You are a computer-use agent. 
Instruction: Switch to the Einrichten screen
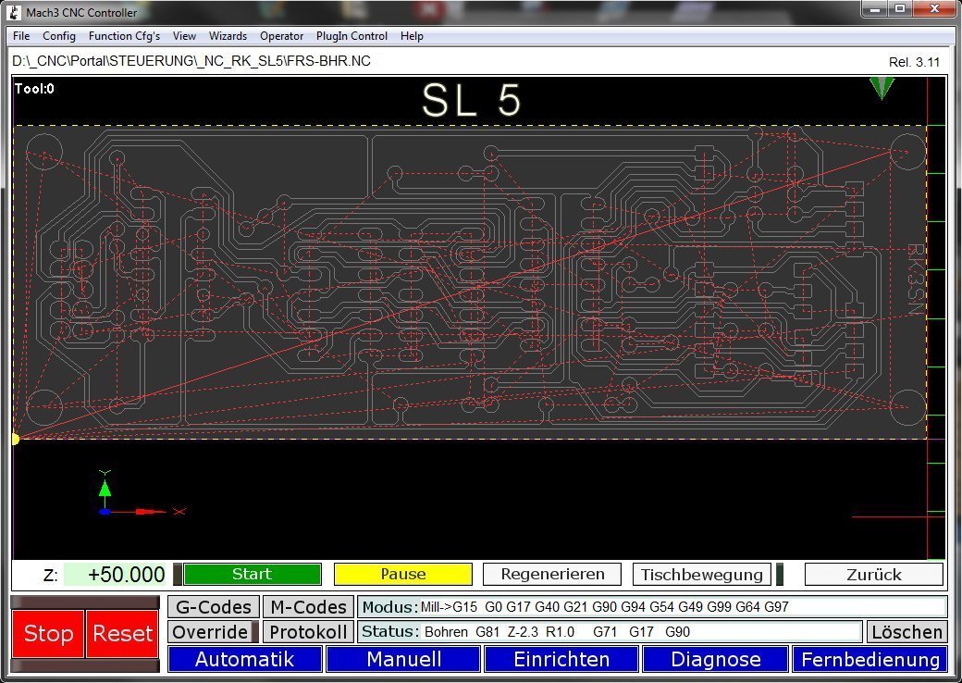pyautogui.click(x=561, y=659)
